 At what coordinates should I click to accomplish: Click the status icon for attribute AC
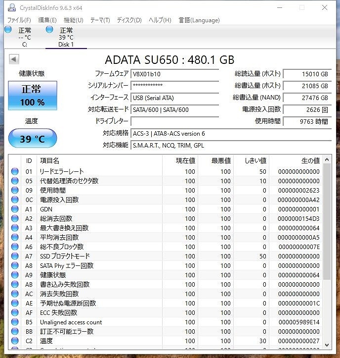tap(15, 294)
